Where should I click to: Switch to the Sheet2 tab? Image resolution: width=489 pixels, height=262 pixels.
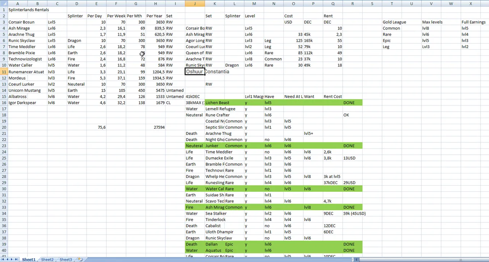[47, 260]
